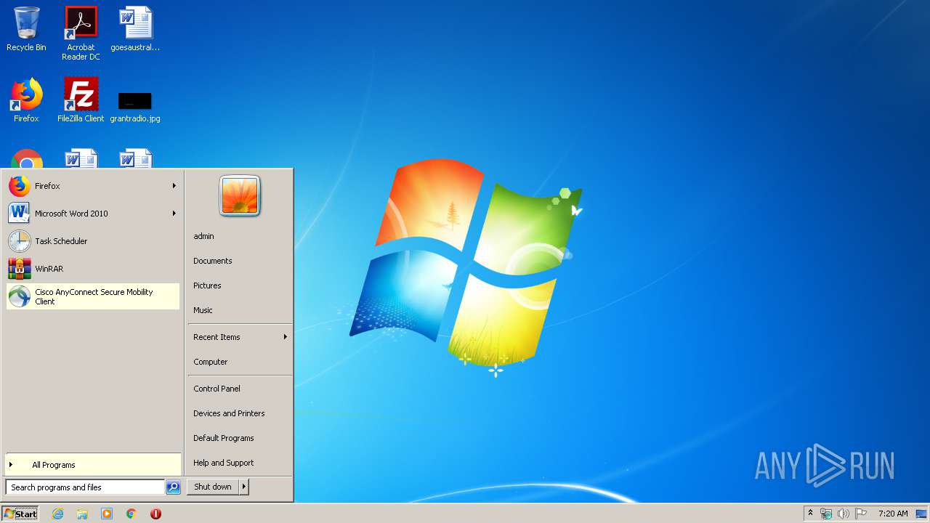Viewport: 930px width, 523px height.
Task: Click the red Opera-style taskbar icon
Action: [x=155, y=514]
